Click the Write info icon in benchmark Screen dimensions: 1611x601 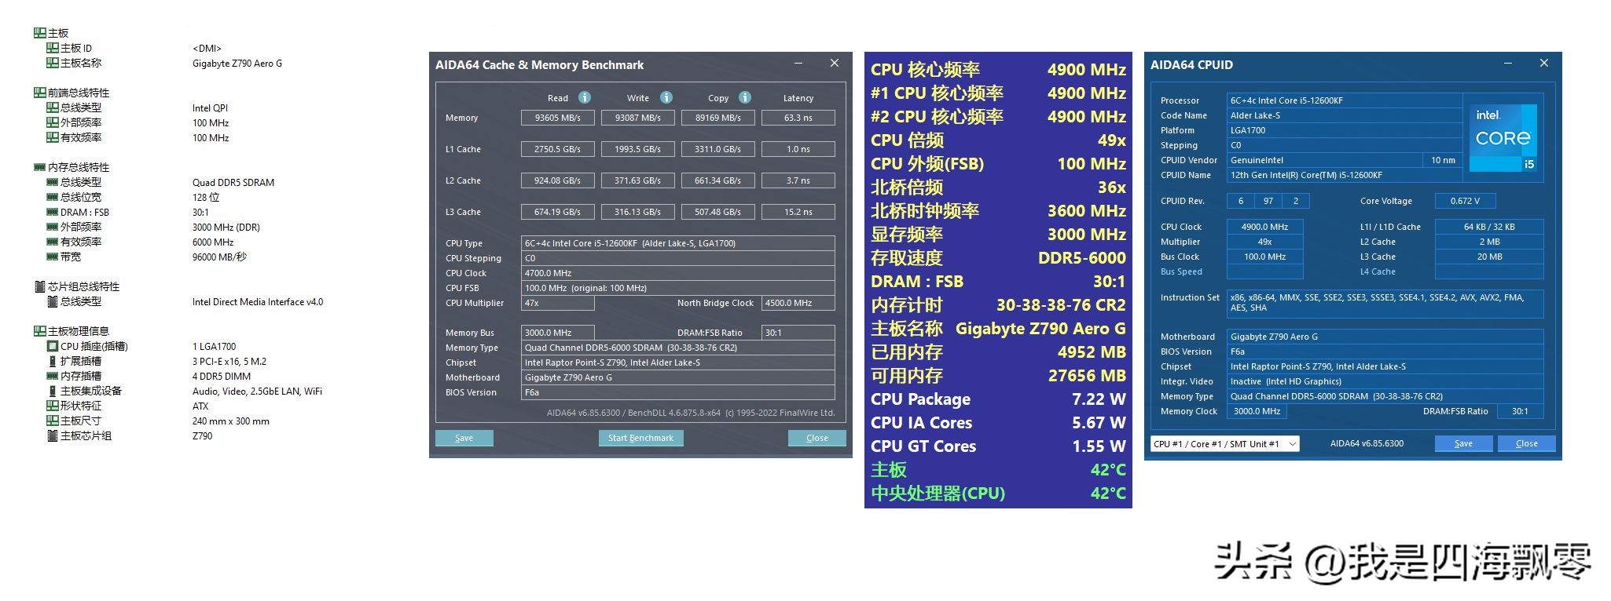pos(666,97)
